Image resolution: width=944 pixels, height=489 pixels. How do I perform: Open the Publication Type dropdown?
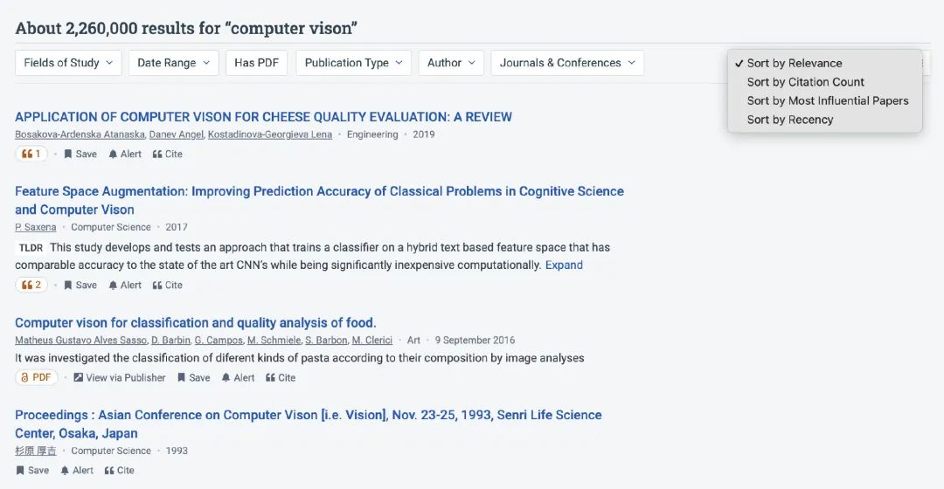(x=353, y=63)
